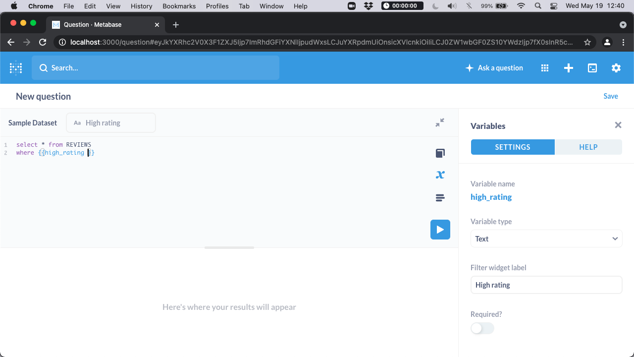
Task: Click the high_rating variable name
Action: [491, 197]
